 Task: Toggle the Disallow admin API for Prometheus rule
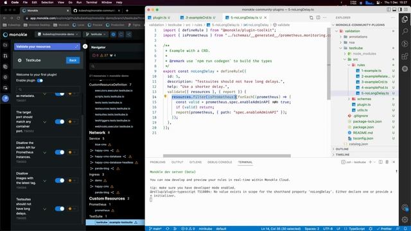click(60, 152)
